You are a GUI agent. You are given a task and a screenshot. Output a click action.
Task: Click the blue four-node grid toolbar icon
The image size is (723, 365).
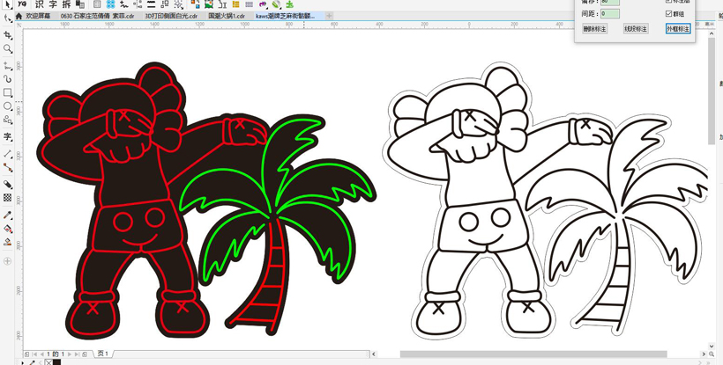pyautogui.click(x=111, y=4)
